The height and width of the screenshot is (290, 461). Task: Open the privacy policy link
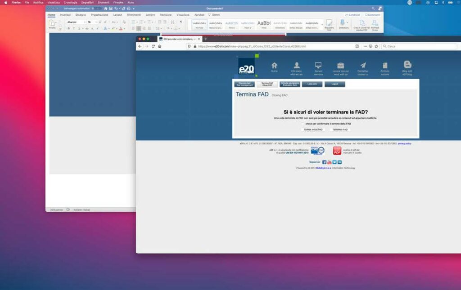point(404,143)
